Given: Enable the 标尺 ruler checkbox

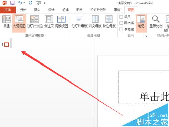Looking at the screenshot, I should (121, 17).
